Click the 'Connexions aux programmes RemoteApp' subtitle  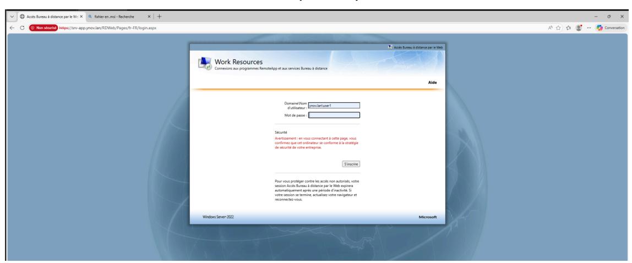[271, 68]
